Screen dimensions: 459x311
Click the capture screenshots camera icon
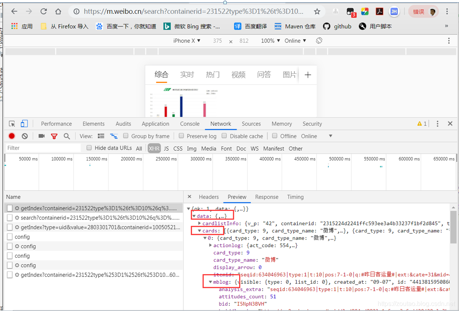tap(42, 136)
